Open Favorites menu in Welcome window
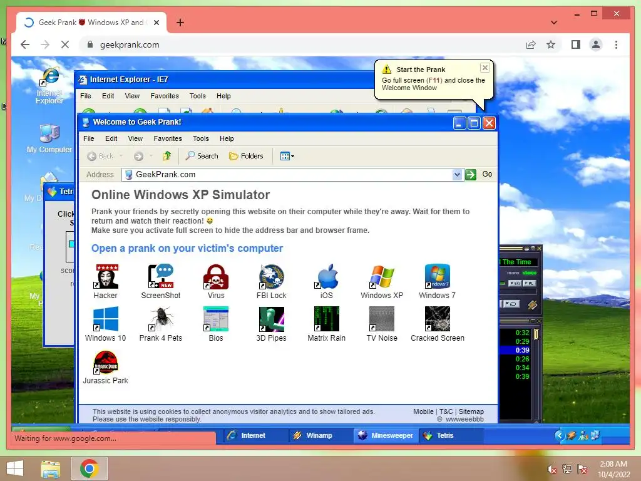The width and height of the screenshot is (641, 481). [168, 138]
